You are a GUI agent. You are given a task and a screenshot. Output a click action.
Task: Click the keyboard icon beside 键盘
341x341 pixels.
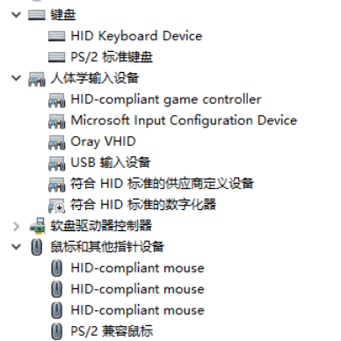pos(37,15)
